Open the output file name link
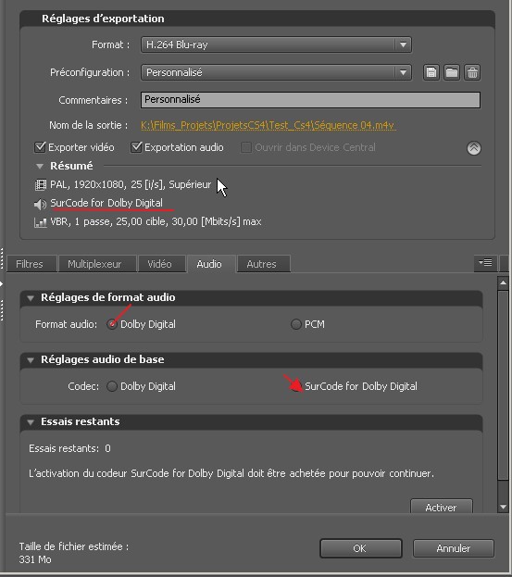Screen dimensions: 512x577 coord(268,125)
